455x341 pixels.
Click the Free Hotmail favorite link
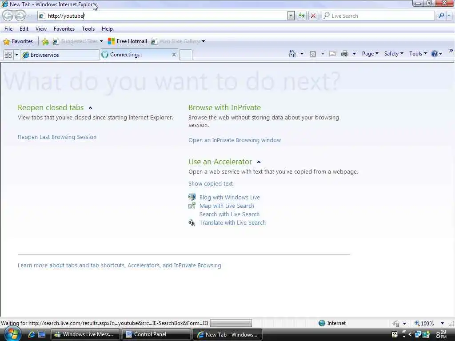(x=128, y=41)
